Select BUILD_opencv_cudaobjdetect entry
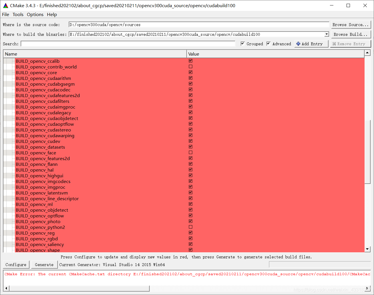The height and width of the screenshot is (295, 374). pos(47,119)
